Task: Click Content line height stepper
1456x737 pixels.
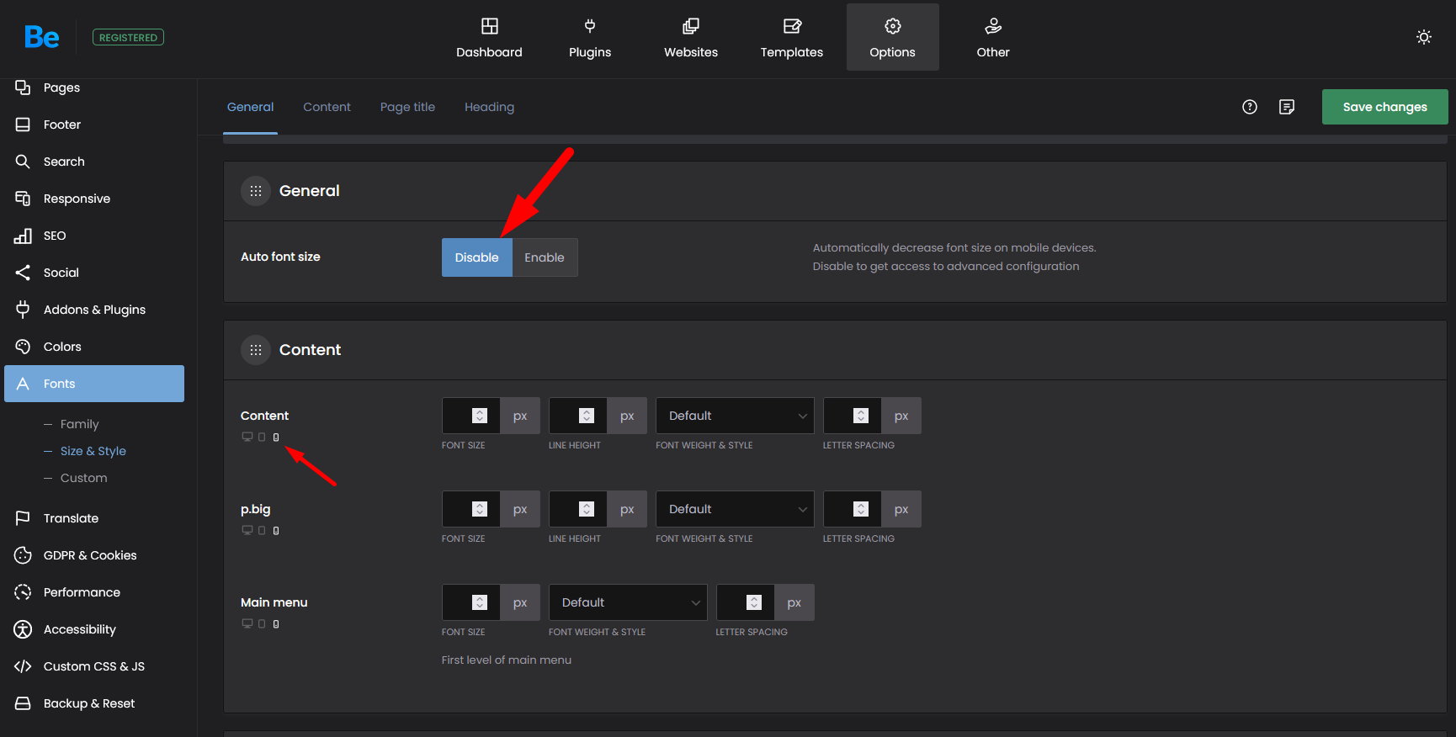Action: coord(587,416)
